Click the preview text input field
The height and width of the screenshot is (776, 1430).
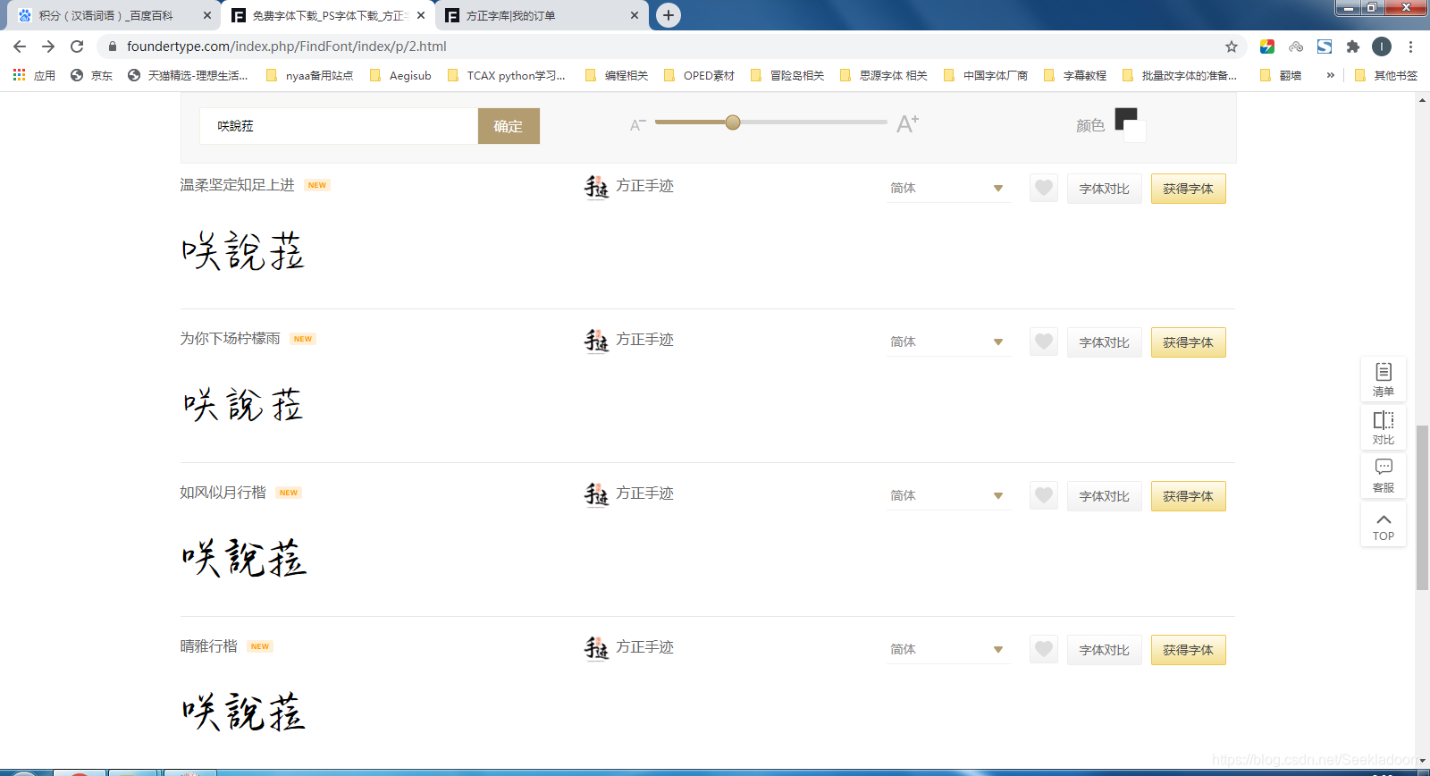pyautogui.click(x=339, y=126)
